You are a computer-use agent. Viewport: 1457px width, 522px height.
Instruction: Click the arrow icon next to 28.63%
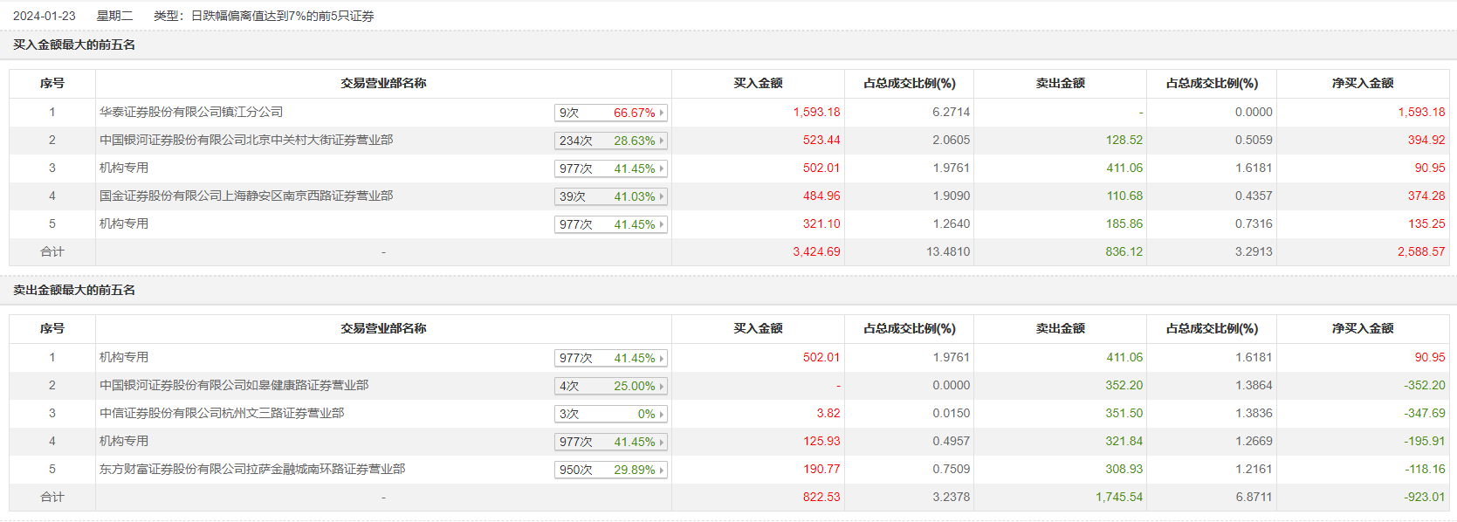pos(662,141)
